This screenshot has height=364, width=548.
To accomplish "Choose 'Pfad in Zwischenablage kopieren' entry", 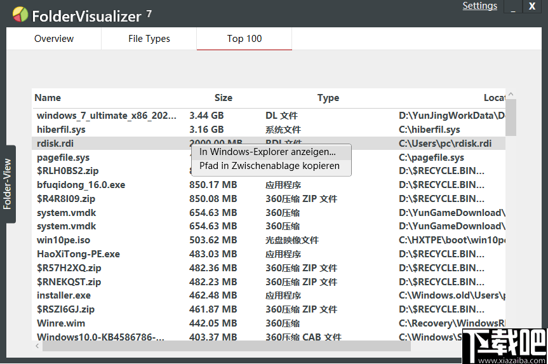I will point(271,166).
